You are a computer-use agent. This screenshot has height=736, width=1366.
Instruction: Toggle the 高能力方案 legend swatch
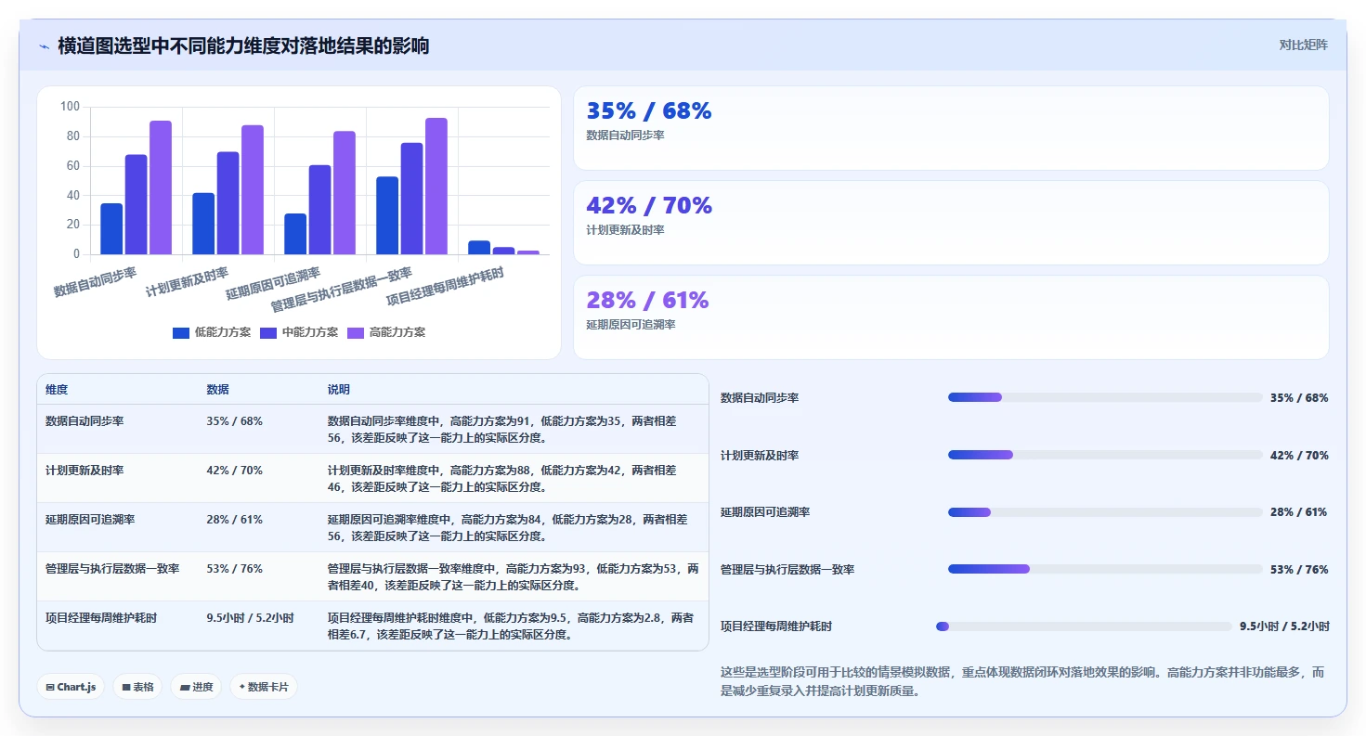tap(356, 332)
